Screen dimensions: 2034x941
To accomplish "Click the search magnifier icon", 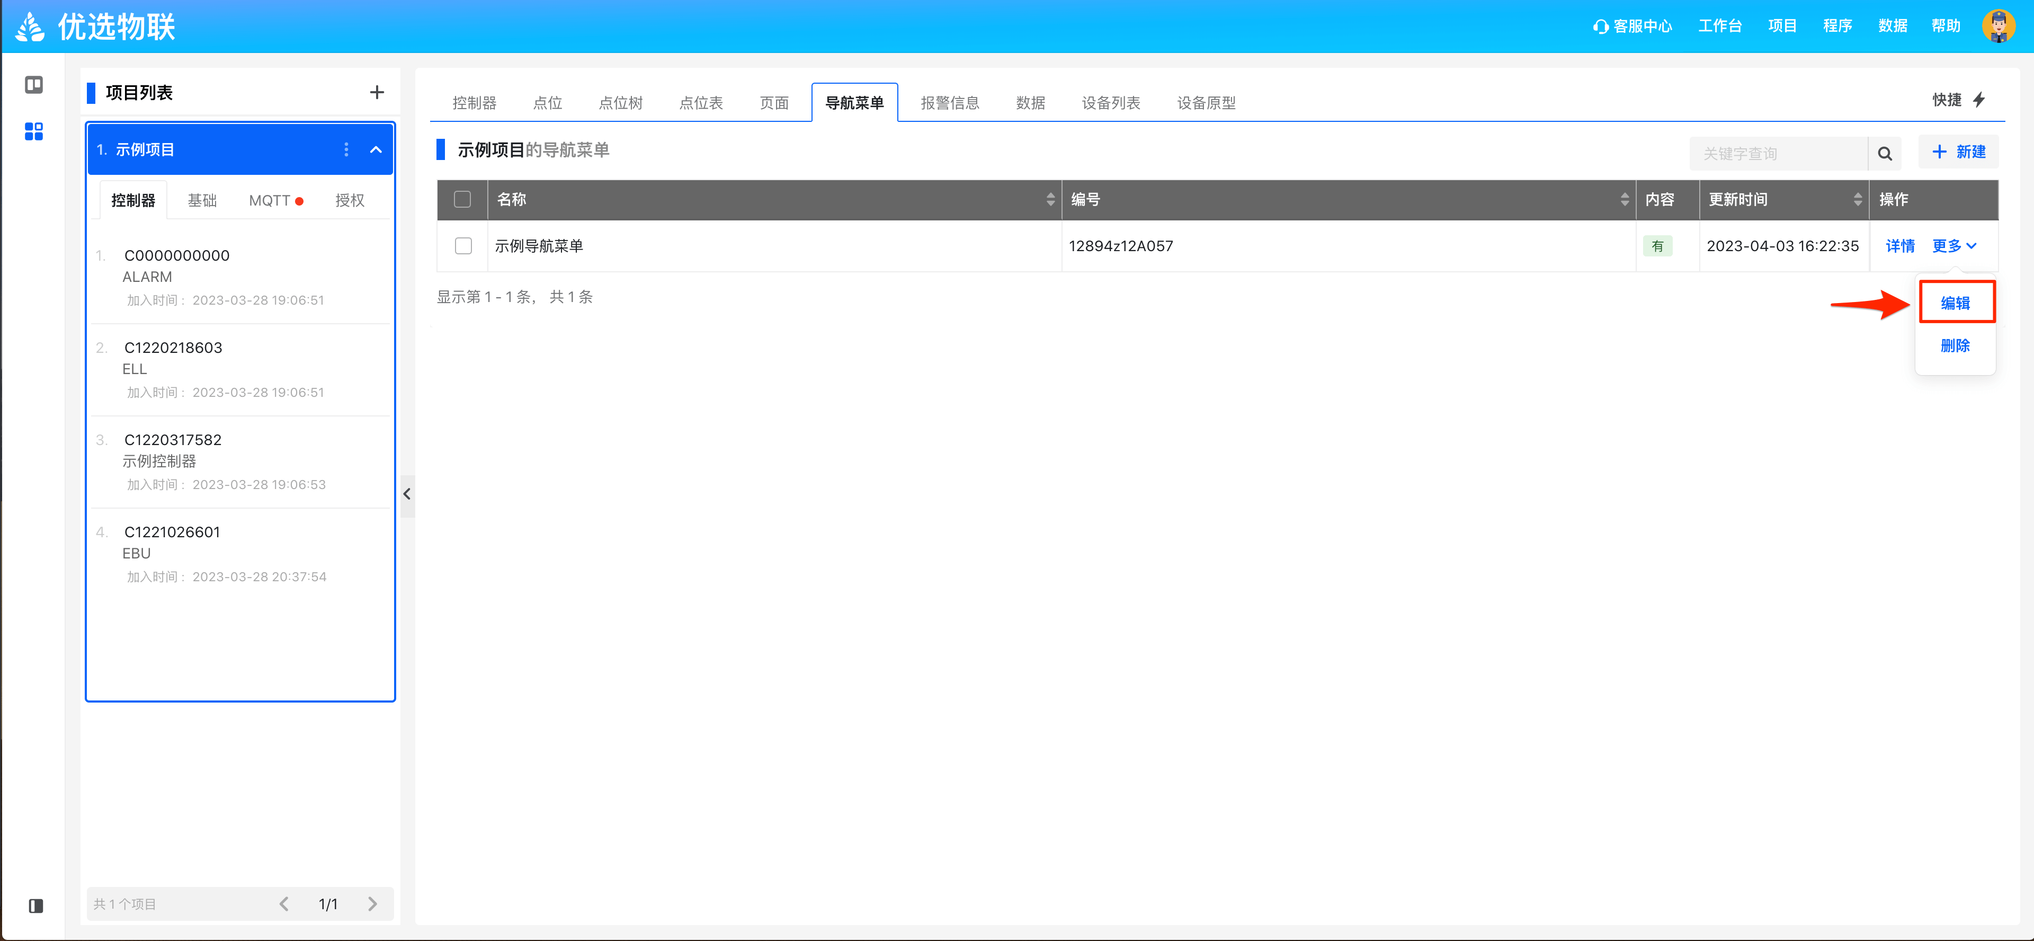I will tap(1885, 153).
